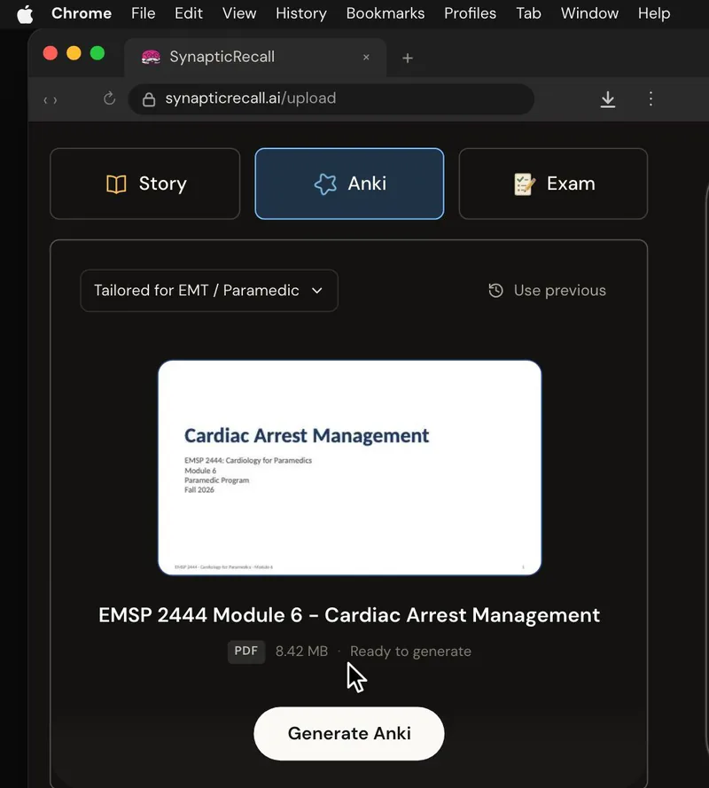
Task: Switch to Story mode
Action: pos(145,183)
